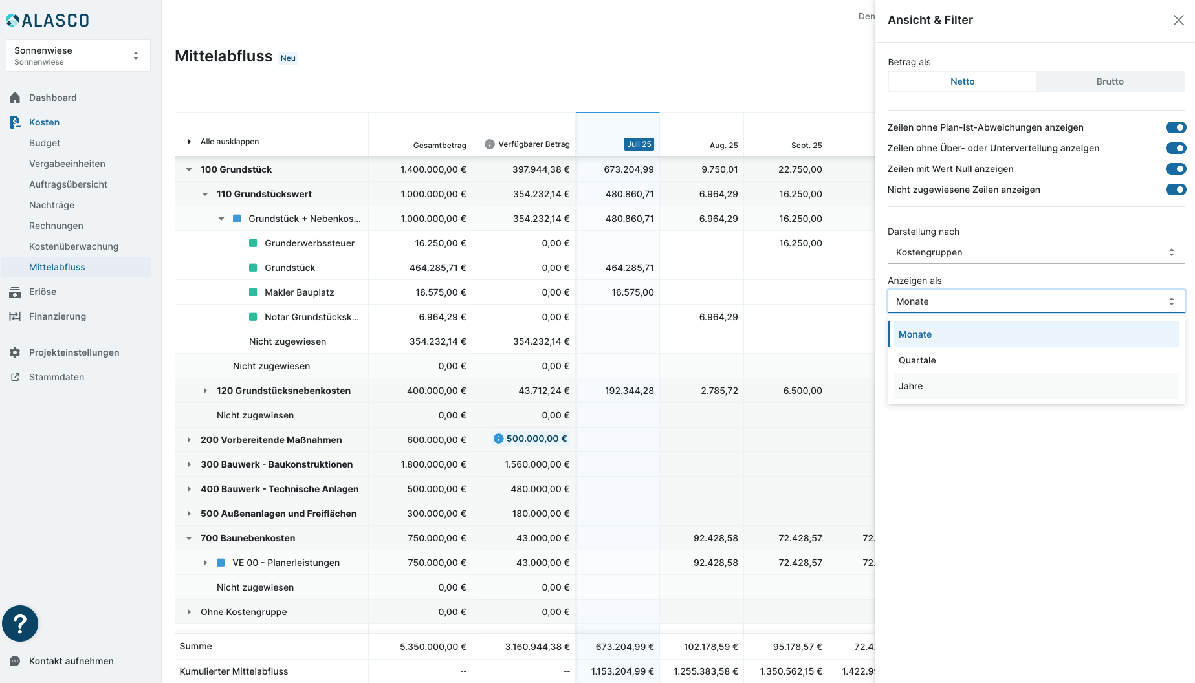The width and height of the screenshot is (1195, 683).
Task: Toggle Nicht zugewiesene Zeilen anzeigen switch
Action: (x=1176, y=190)
